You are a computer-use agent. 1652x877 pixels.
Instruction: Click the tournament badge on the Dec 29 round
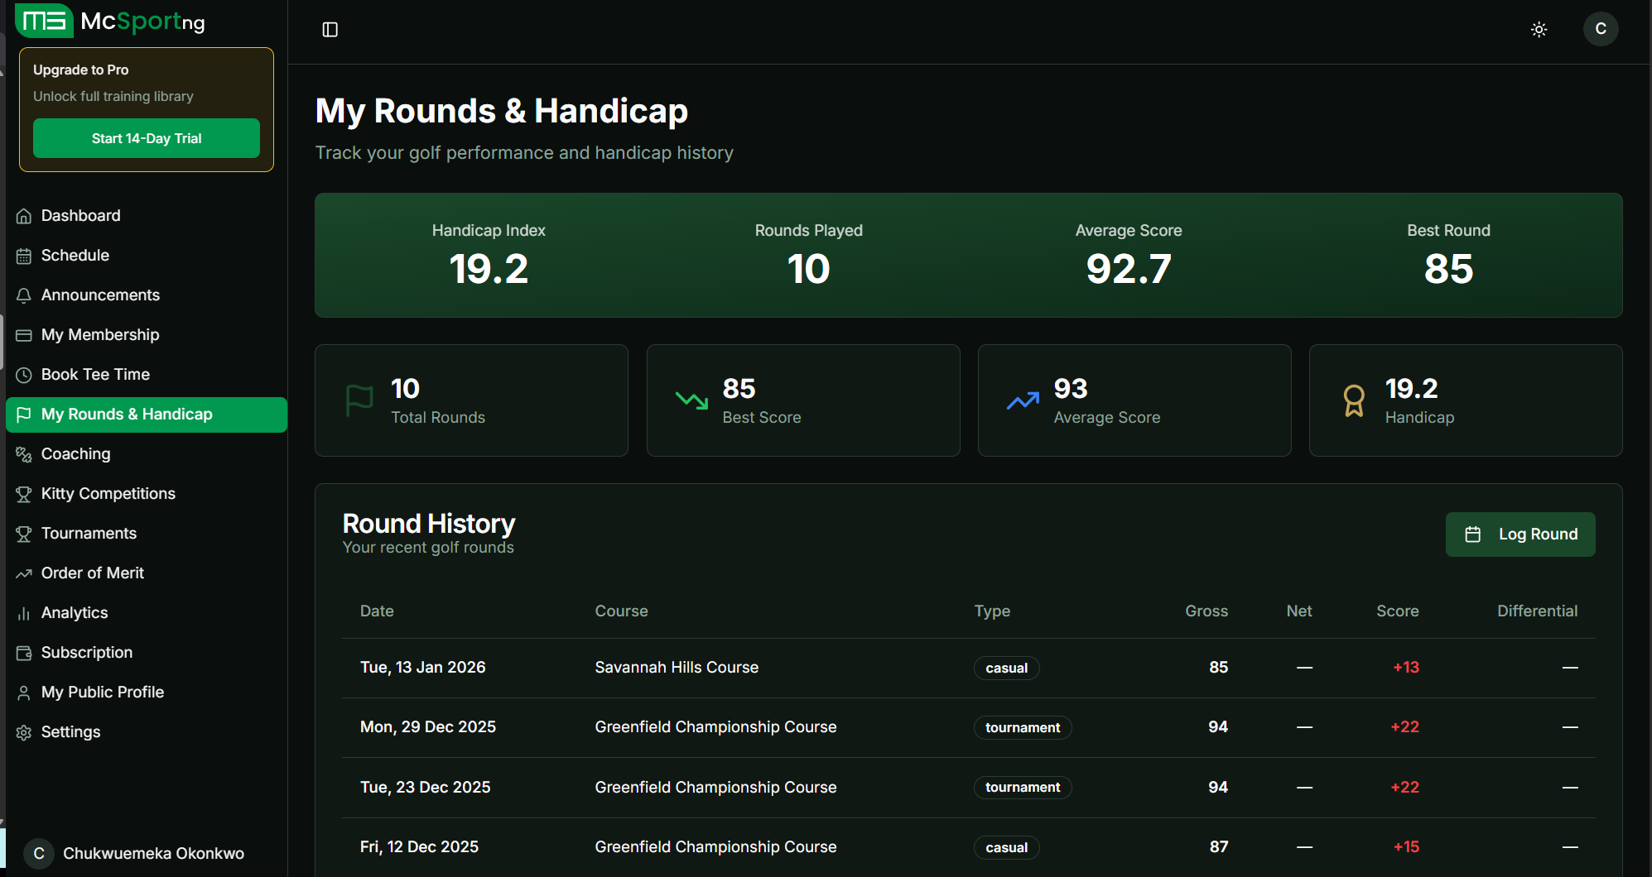[x=1022, y=727]
